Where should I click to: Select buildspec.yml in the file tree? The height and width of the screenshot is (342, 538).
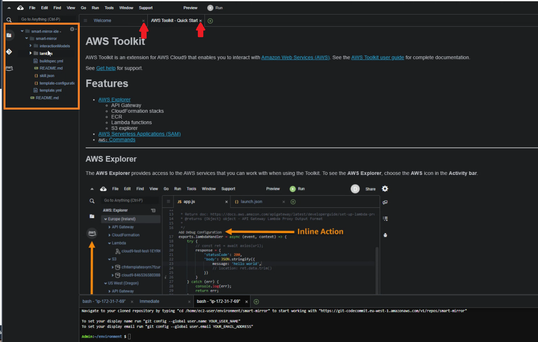pyautogui.click(x=51, y=61)
